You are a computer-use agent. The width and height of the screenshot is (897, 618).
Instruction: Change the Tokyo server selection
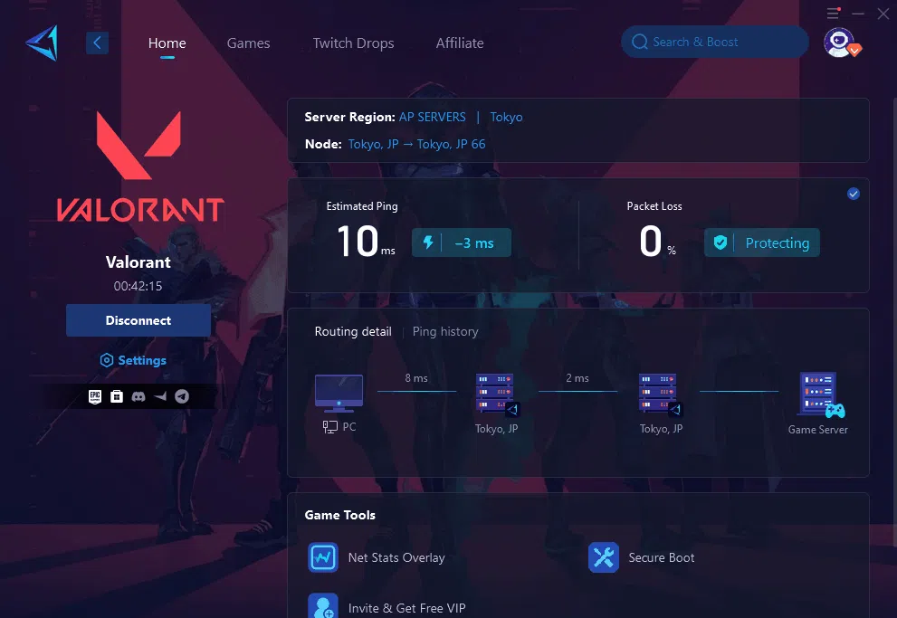coord(506,118)
